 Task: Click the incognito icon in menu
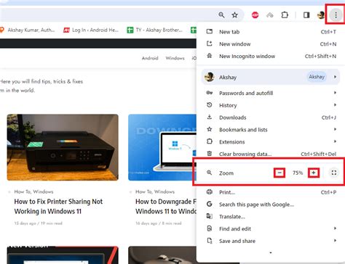point(210,56)
